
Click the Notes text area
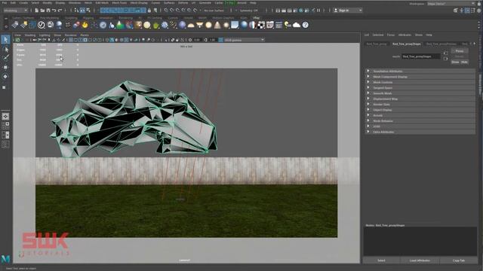[x=420, y=241]
